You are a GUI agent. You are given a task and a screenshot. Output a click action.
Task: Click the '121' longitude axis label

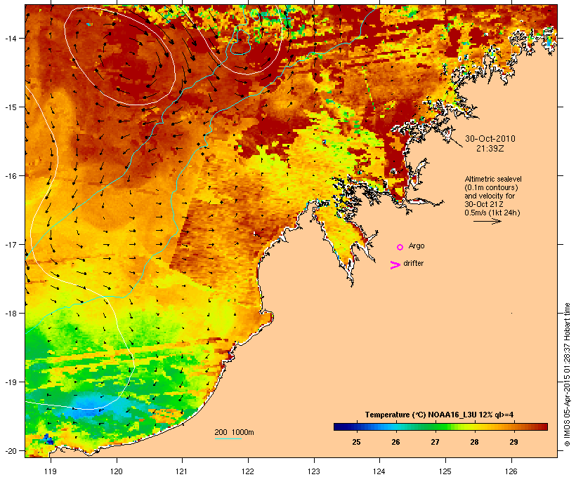point(182,471)
